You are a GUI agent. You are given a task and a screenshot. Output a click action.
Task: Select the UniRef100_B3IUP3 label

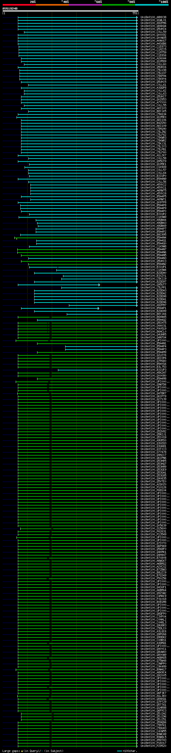[153, 370]
